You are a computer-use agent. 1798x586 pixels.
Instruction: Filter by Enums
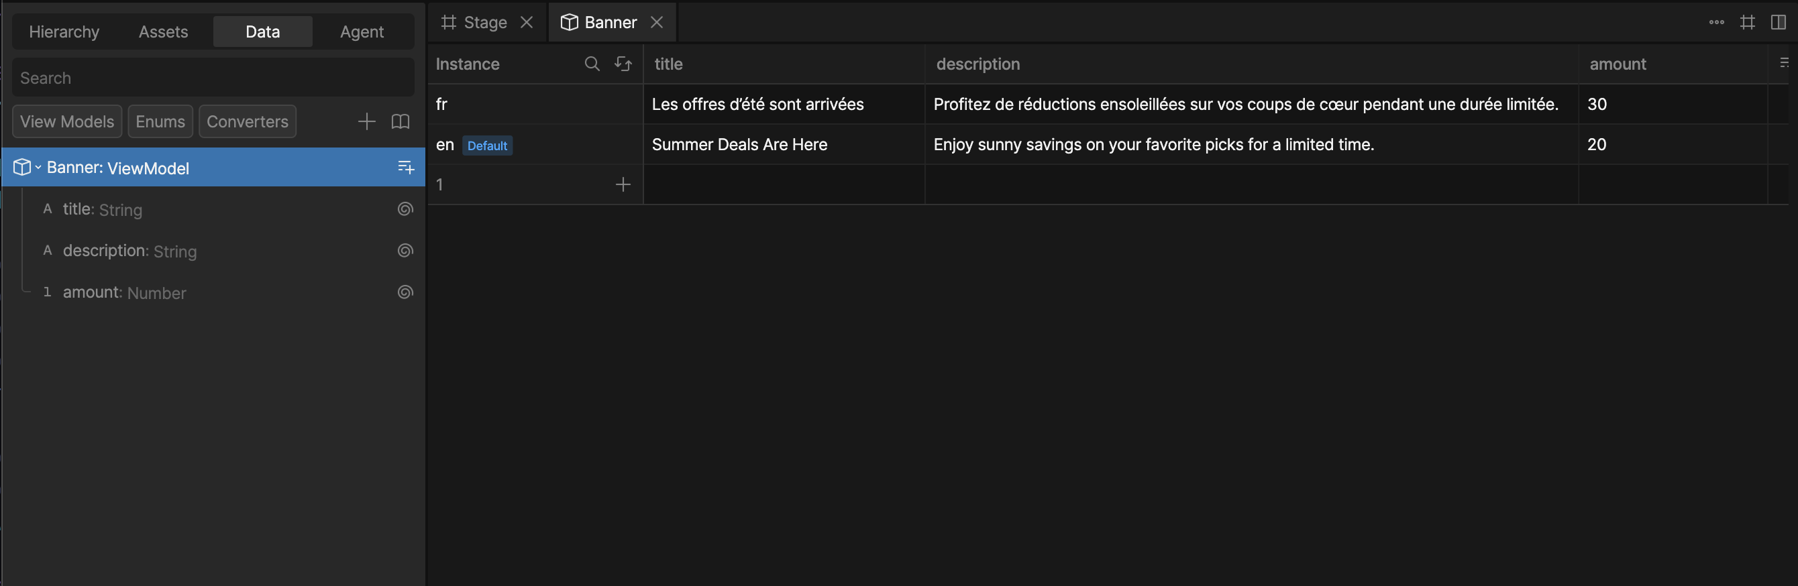(x=160, y=121)
